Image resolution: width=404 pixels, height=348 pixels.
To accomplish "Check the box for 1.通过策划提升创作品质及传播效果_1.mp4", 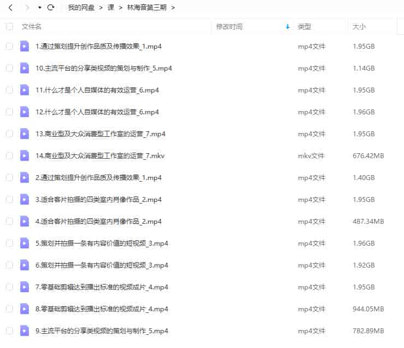I will click(9, 46).
